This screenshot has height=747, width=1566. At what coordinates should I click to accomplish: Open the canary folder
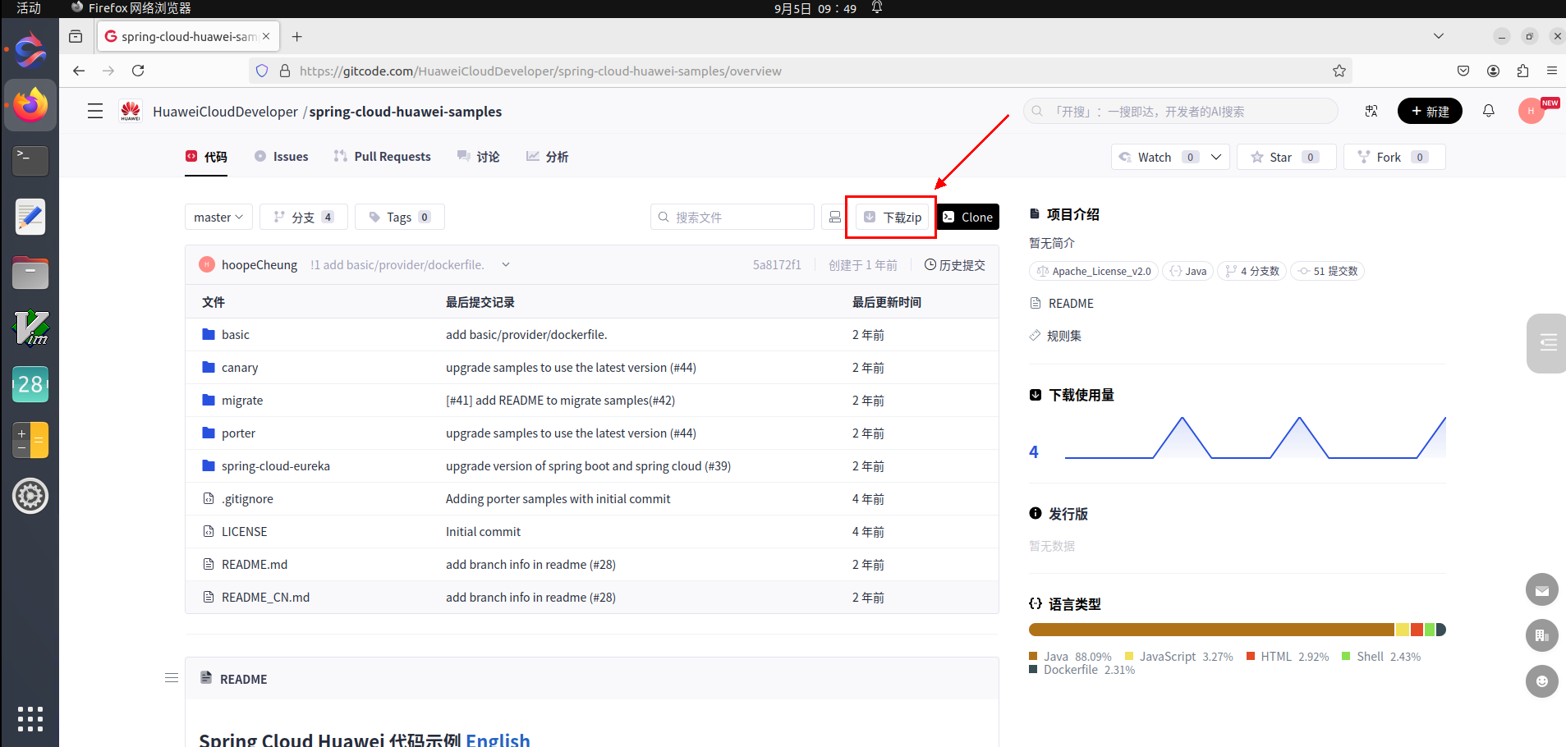240,367
